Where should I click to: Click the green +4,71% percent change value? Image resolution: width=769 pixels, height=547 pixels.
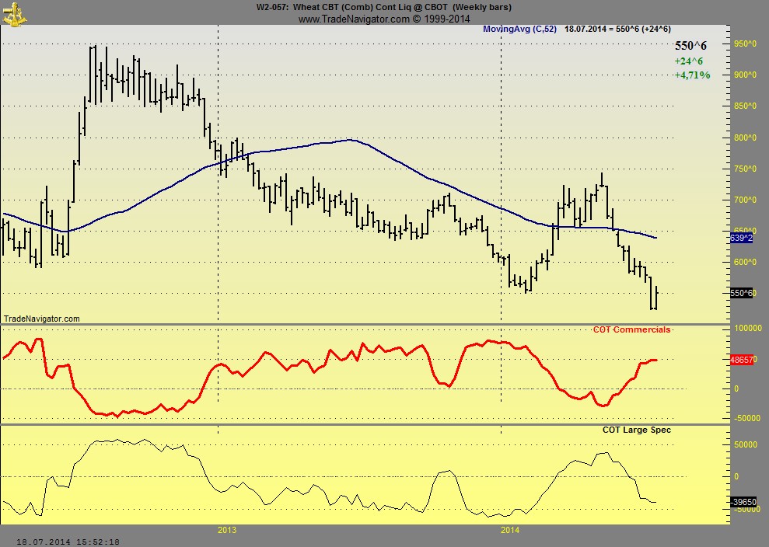pyautogui.click(x=692, y=75)
